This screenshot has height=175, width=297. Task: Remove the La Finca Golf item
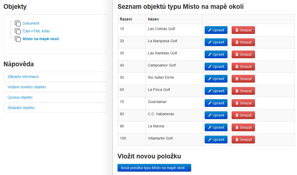pyautogui.click(x=243, y=91)
